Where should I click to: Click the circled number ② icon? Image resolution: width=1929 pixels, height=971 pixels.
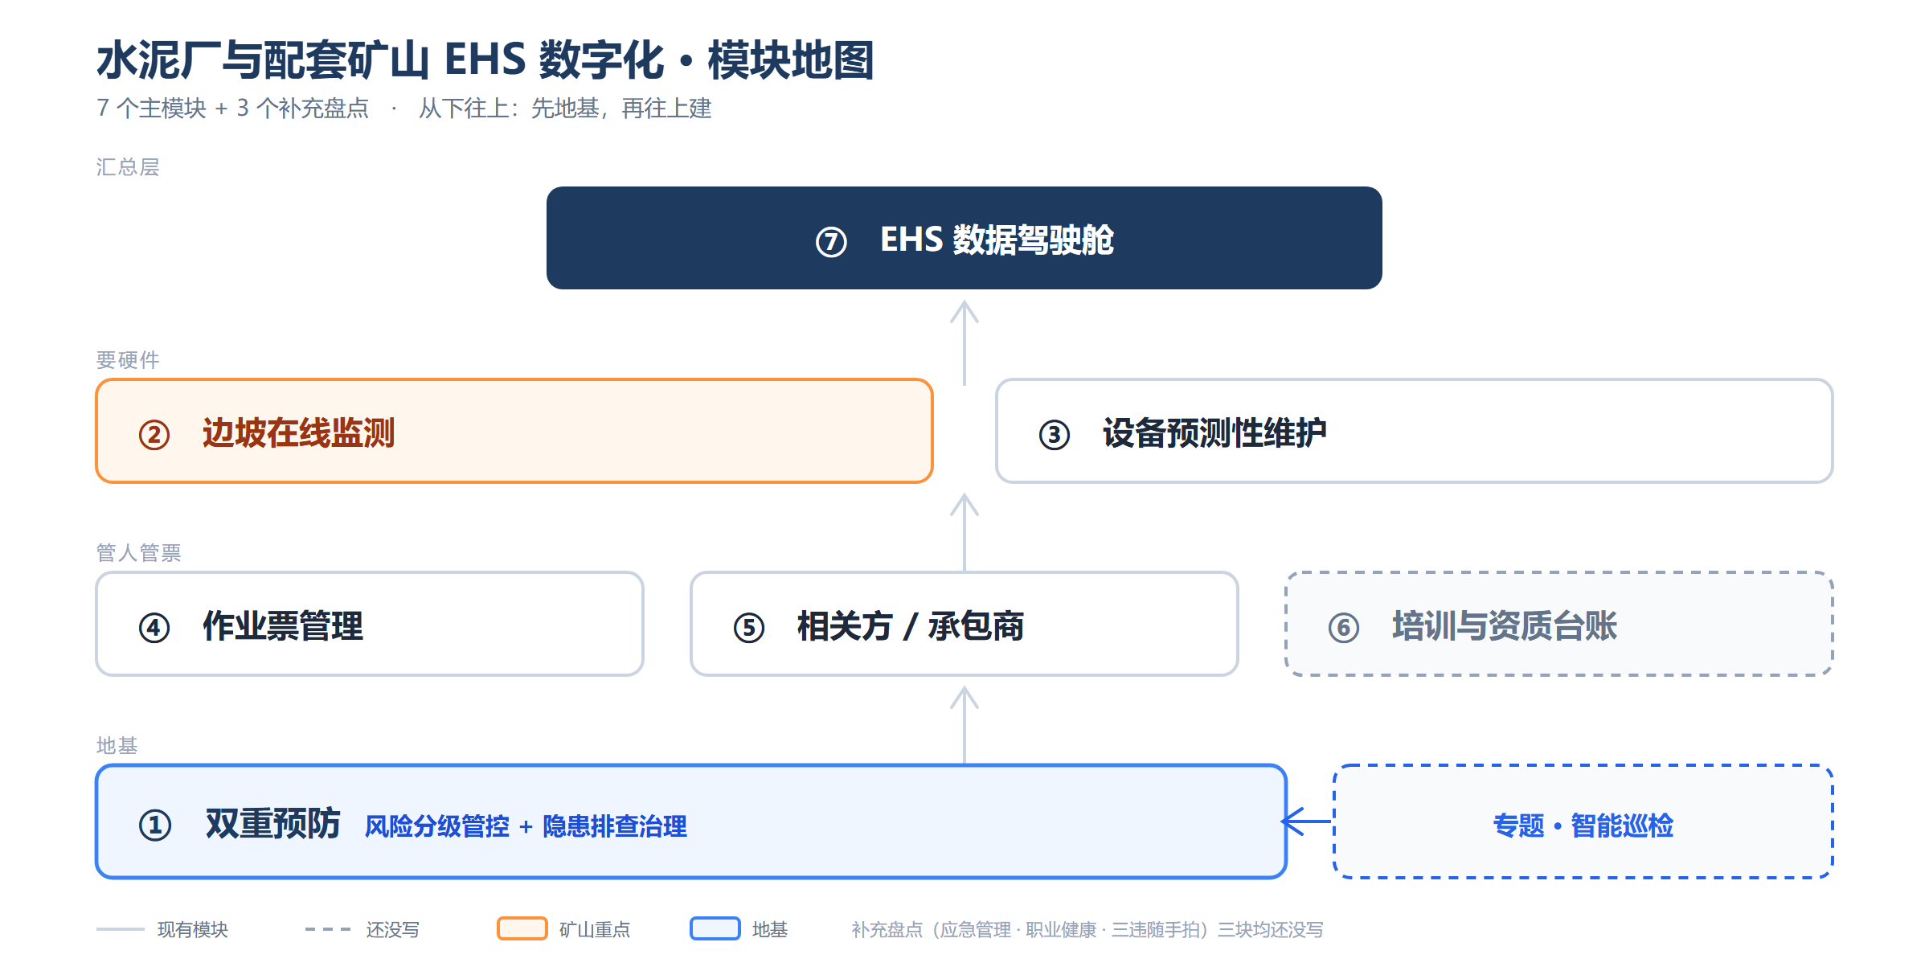(x=154, y=435)
